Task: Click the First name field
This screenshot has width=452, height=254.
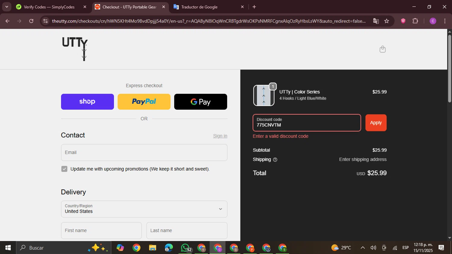Action: (x=101, y=230)
